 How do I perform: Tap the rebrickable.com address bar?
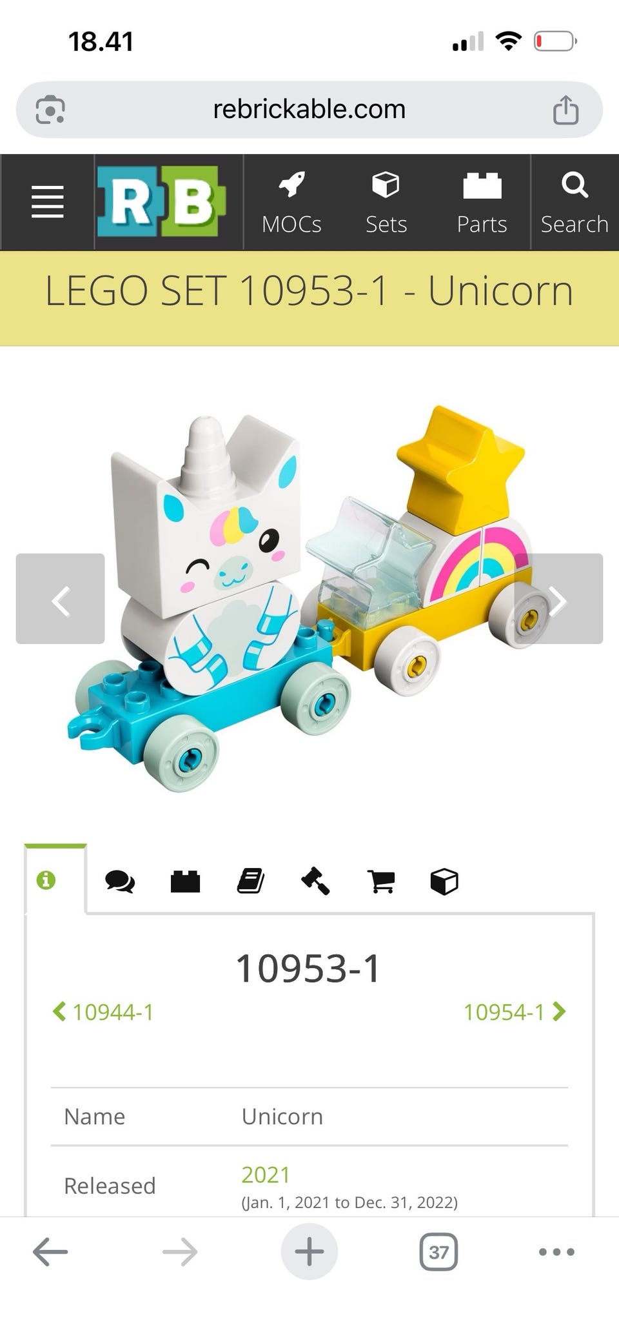click(309, 109)
